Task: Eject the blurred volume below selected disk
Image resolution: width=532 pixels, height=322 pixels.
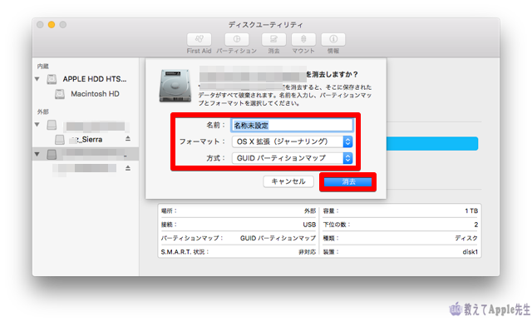Action: pyautogui.click(x=128, y=168)
